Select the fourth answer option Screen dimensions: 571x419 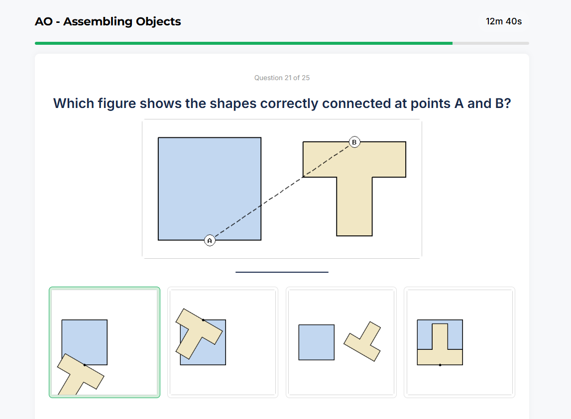(x=459, y=342)
